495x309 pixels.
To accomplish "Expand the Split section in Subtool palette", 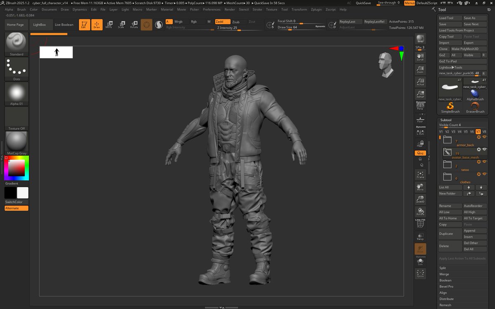I will (x=443, y=268).
